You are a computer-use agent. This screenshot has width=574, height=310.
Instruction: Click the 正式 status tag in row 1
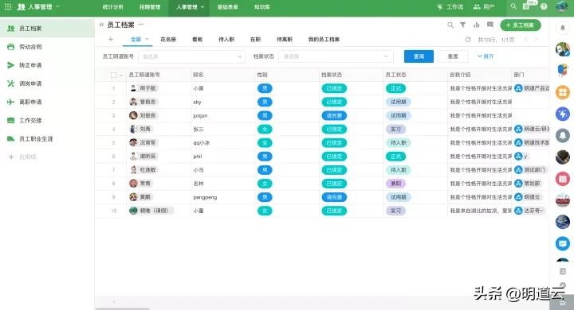click(395, 88)
